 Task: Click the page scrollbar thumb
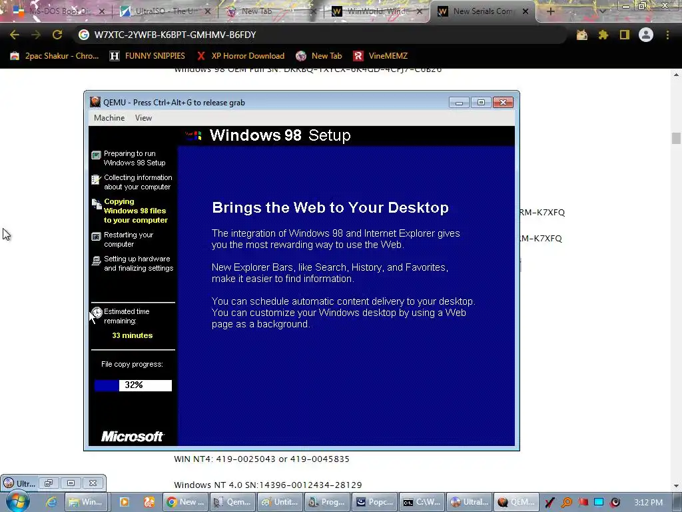coord(676,138)
